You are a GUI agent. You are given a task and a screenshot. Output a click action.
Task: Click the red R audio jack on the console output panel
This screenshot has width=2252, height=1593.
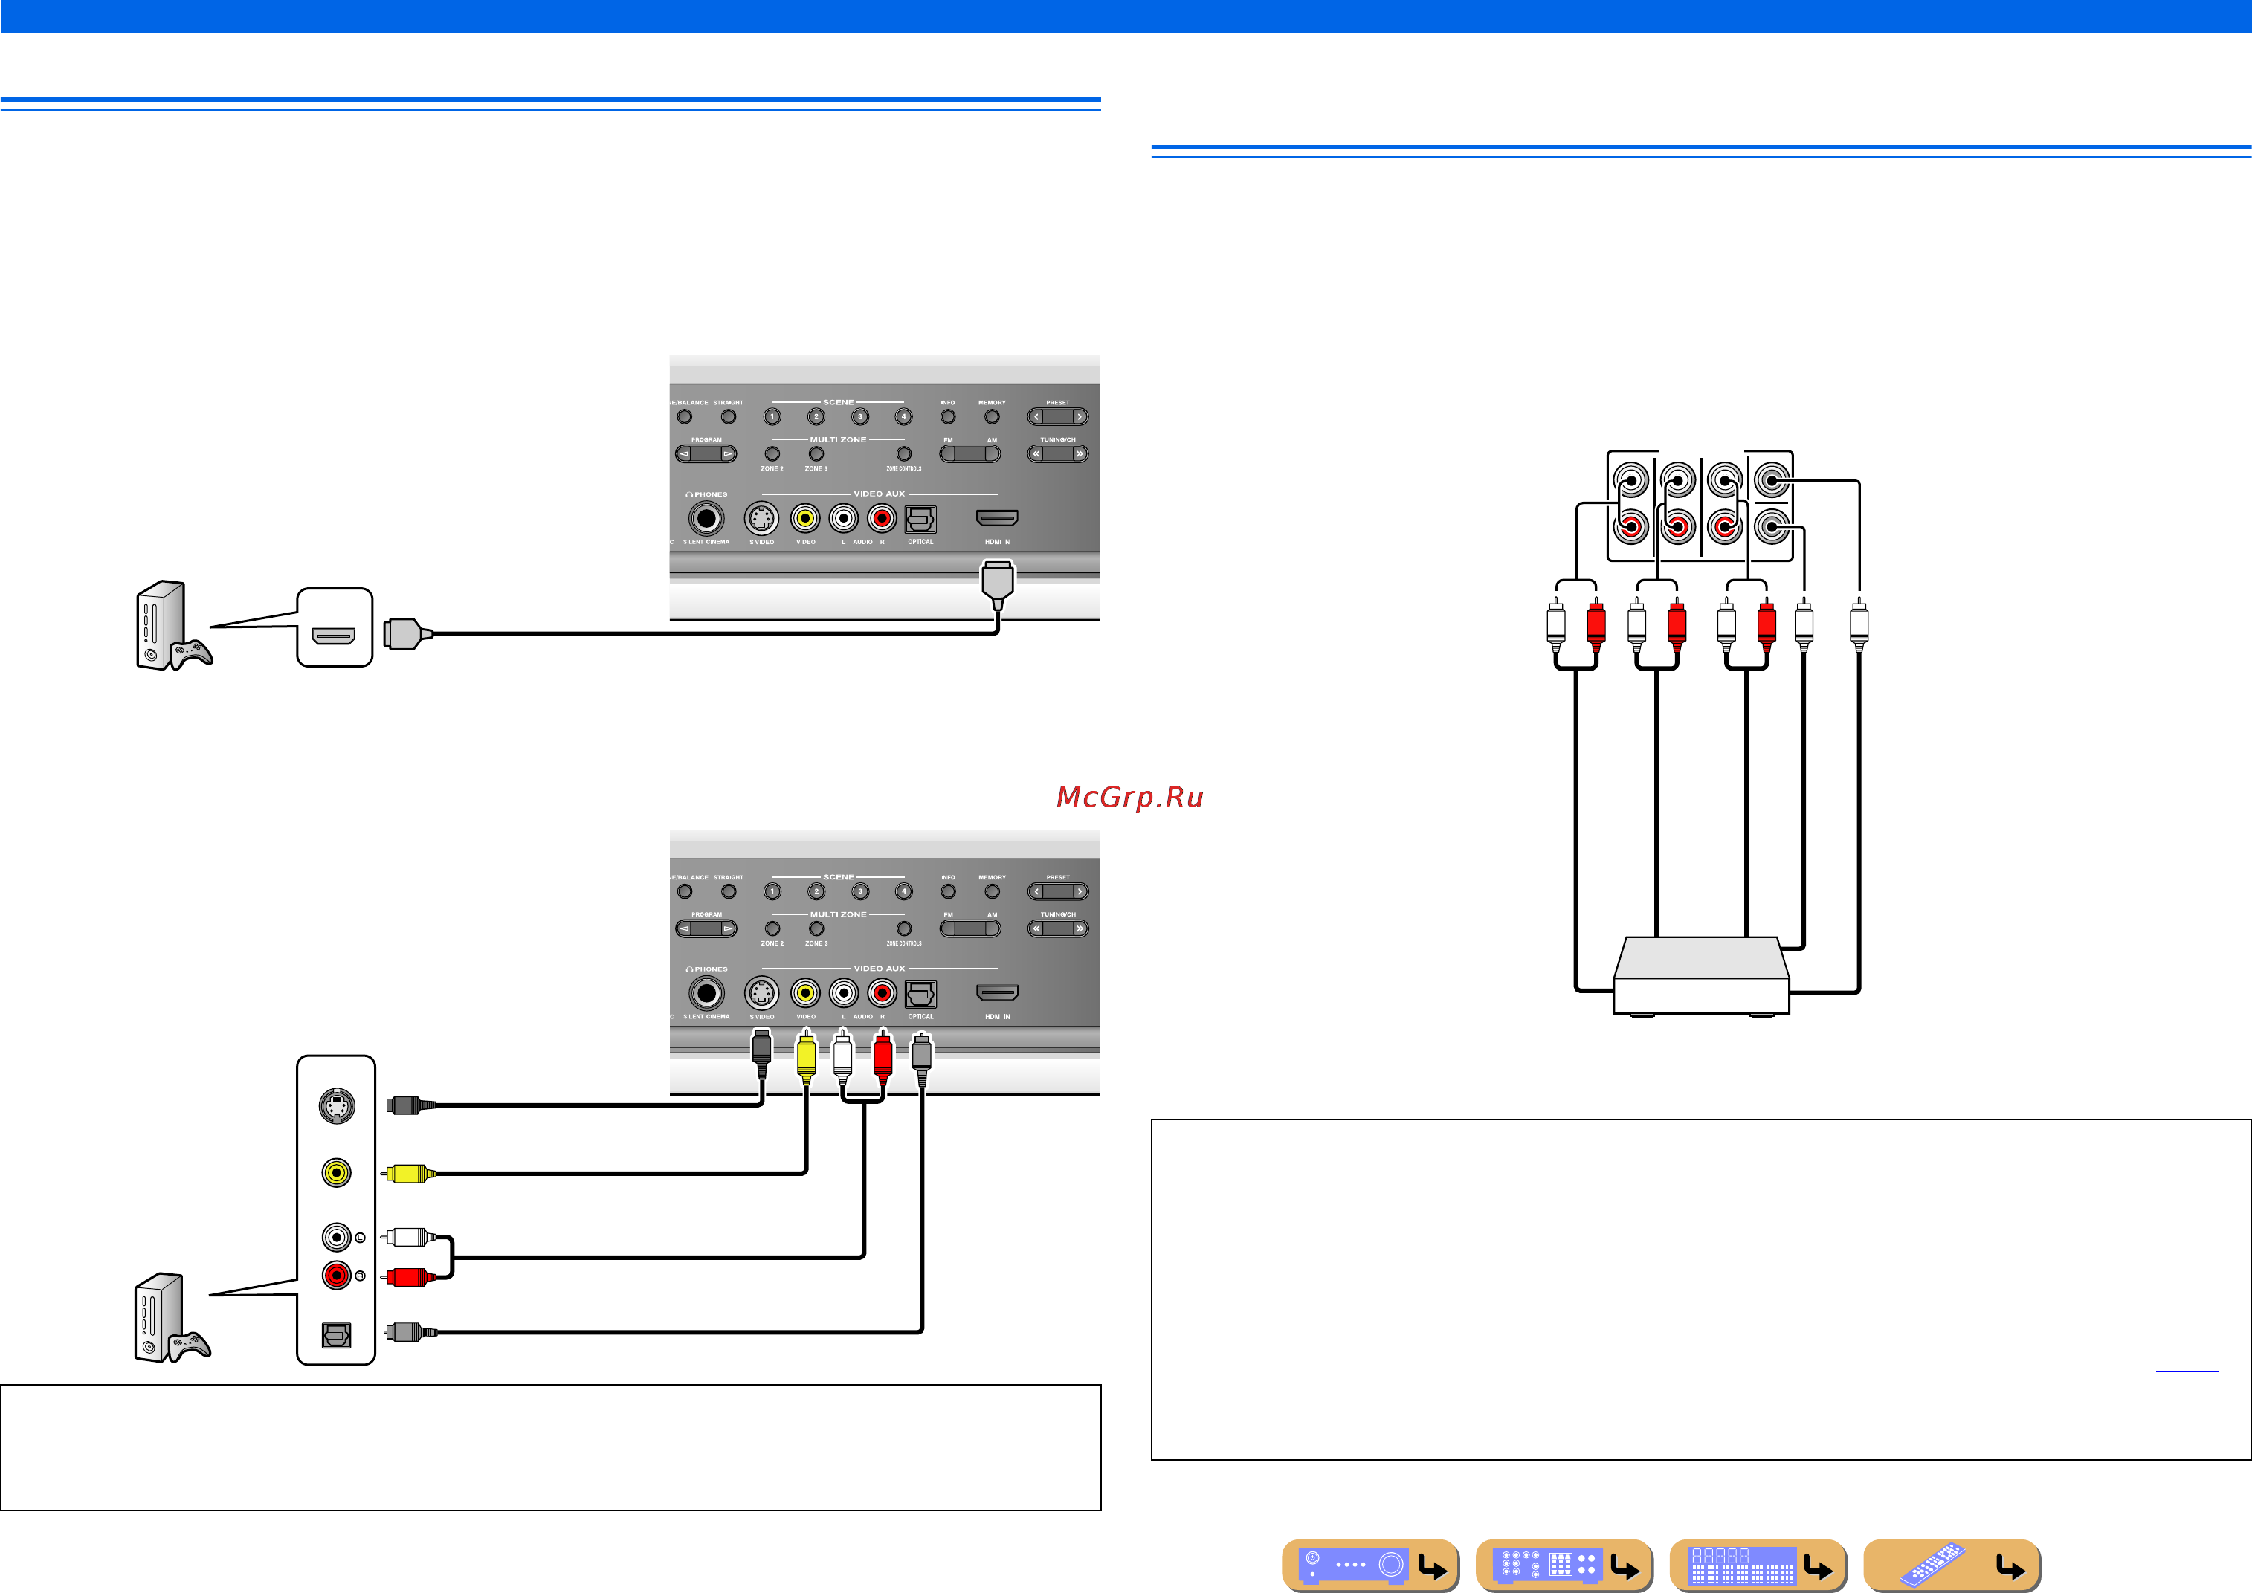(x=337, y=1275)
